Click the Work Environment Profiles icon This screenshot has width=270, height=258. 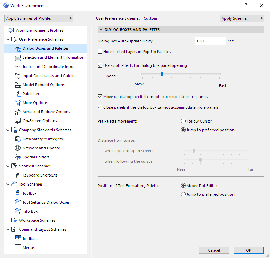[10, 30]
